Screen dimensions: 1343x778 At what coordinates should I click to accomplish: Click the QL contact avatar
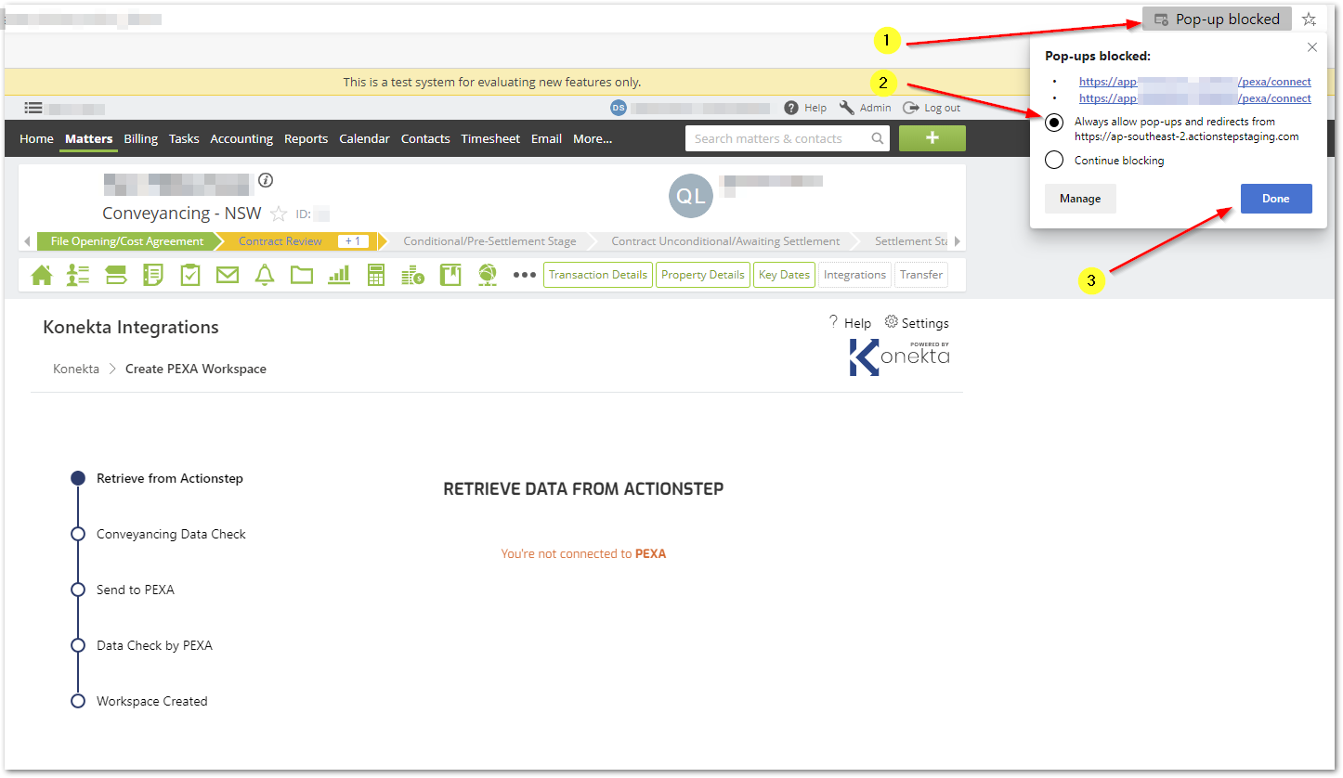[x=691, y=196]
